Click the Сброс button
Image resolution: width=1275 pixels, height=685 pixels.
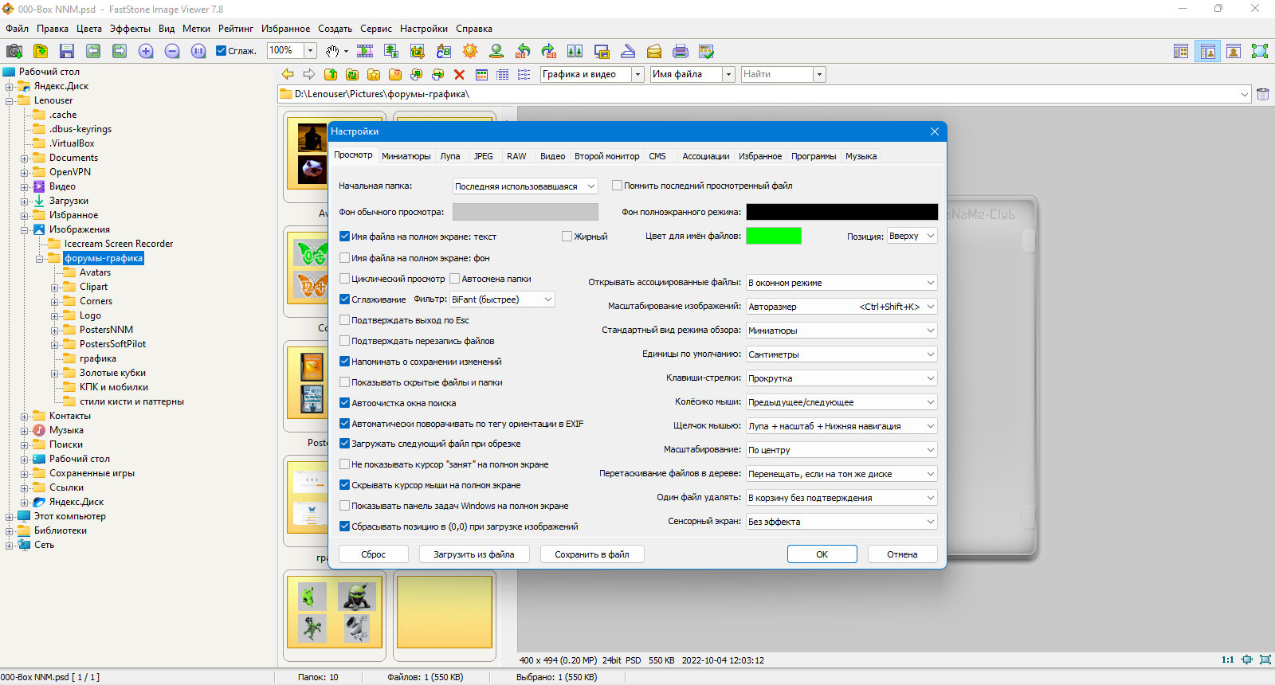tap(374, 554)
